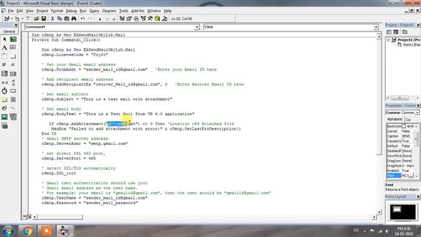Click View Object icon in Project panel
421x237 pixels.
(x=396, y=32)
